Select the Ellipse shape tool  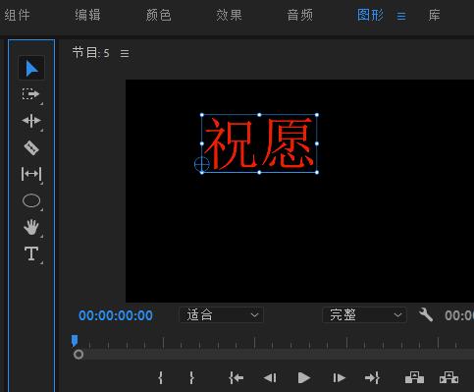(x=31, y=200)
